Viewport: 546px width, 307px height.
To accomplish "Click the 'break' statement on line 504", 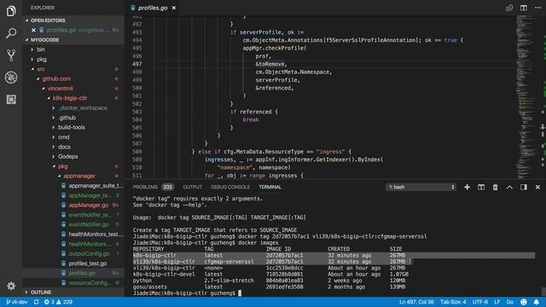I will pos(251,119).
